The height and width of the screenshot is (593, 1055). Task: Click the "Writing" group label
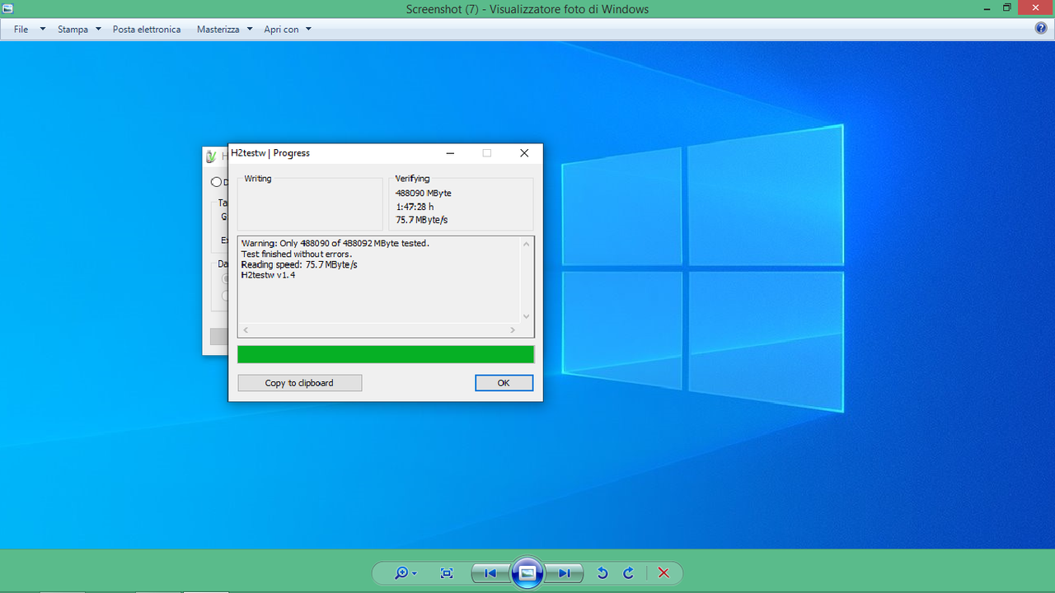tap(258, 179)
